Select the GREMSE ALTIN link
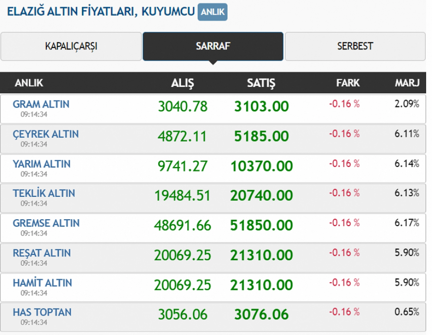 (x=46, y=223)
